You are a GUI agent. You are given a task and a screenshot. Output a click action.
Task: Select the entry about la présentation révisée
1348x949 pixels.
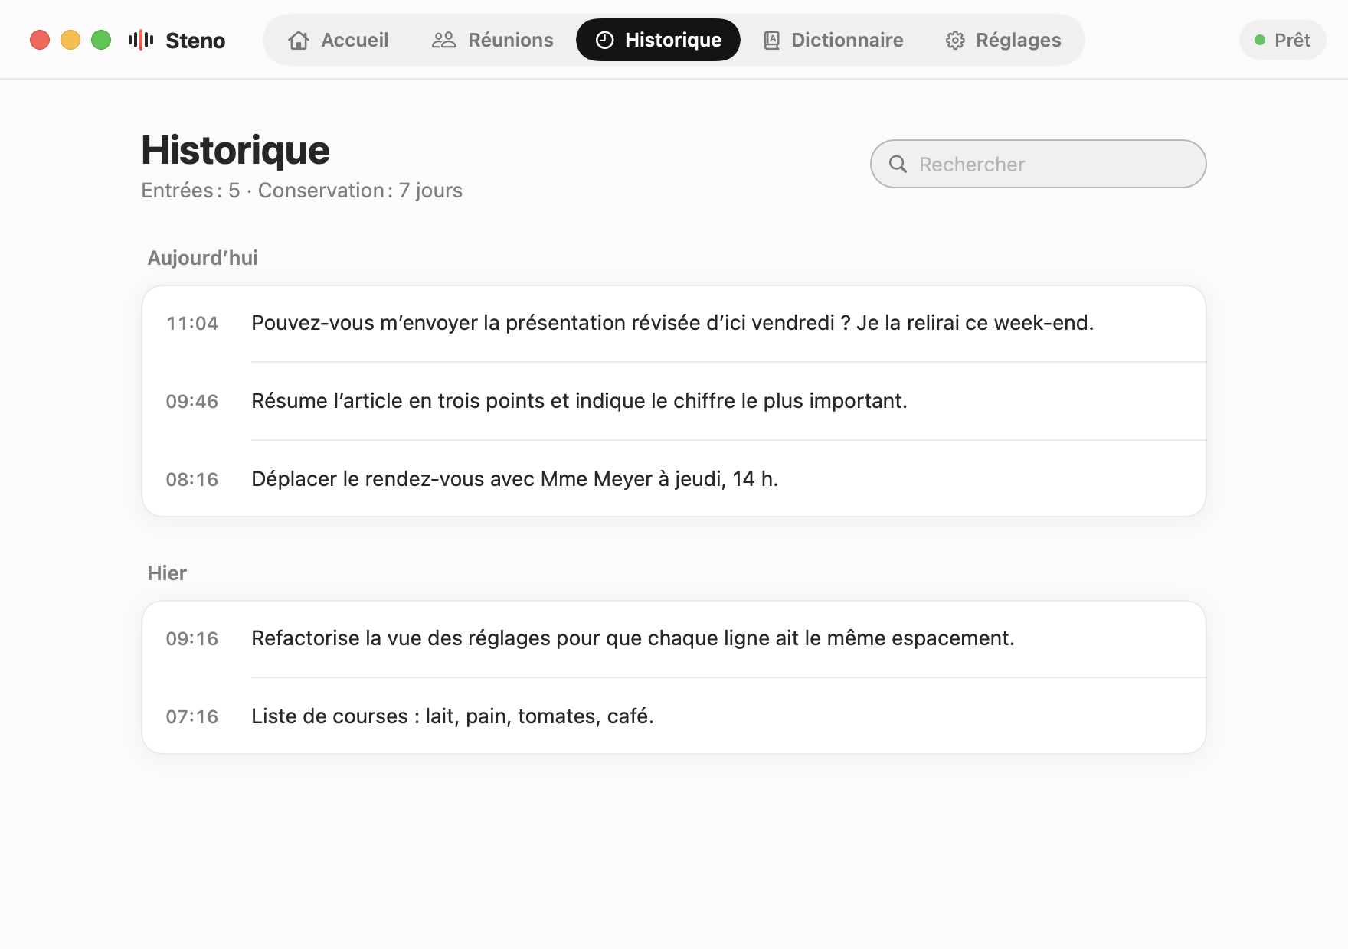[x=674, y=323]
